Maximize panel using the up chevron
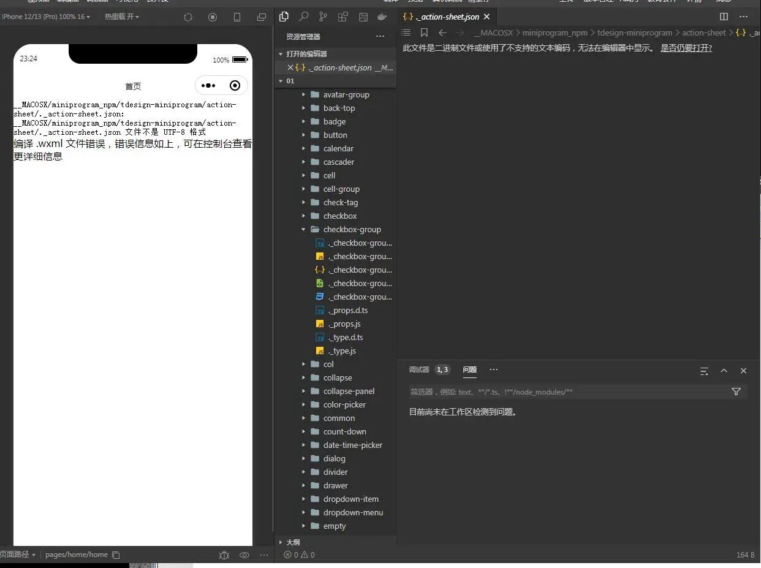Screen dimensions: 761x568 (724, 371)
